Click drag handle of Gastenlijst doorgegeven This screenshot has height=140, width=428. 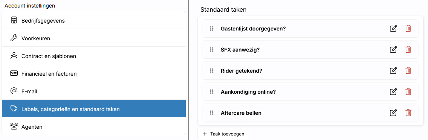coord(211,28)
